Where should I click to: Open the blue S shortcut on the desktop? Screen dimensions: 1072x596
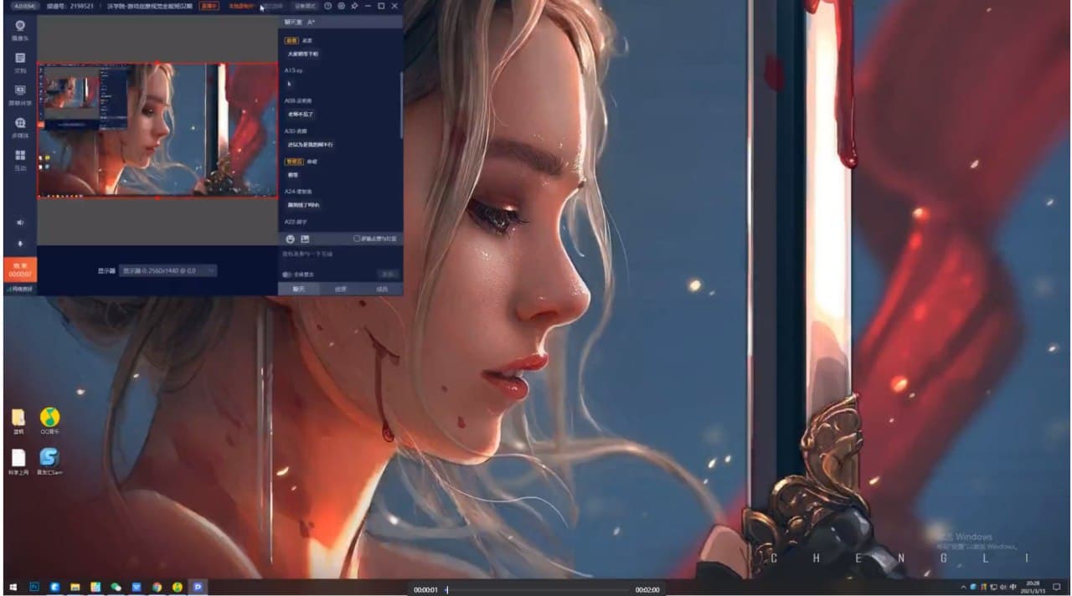(50, 461)
